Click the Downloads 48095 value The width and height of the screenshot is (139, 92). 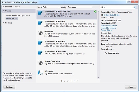(x=113, y=23)
